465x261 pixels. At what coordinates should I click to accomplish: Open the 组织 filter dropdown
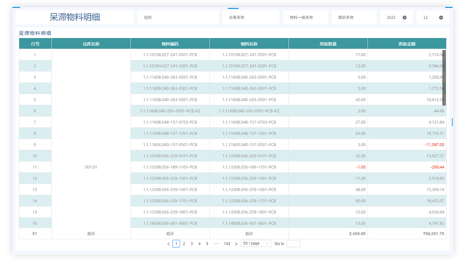178,17
